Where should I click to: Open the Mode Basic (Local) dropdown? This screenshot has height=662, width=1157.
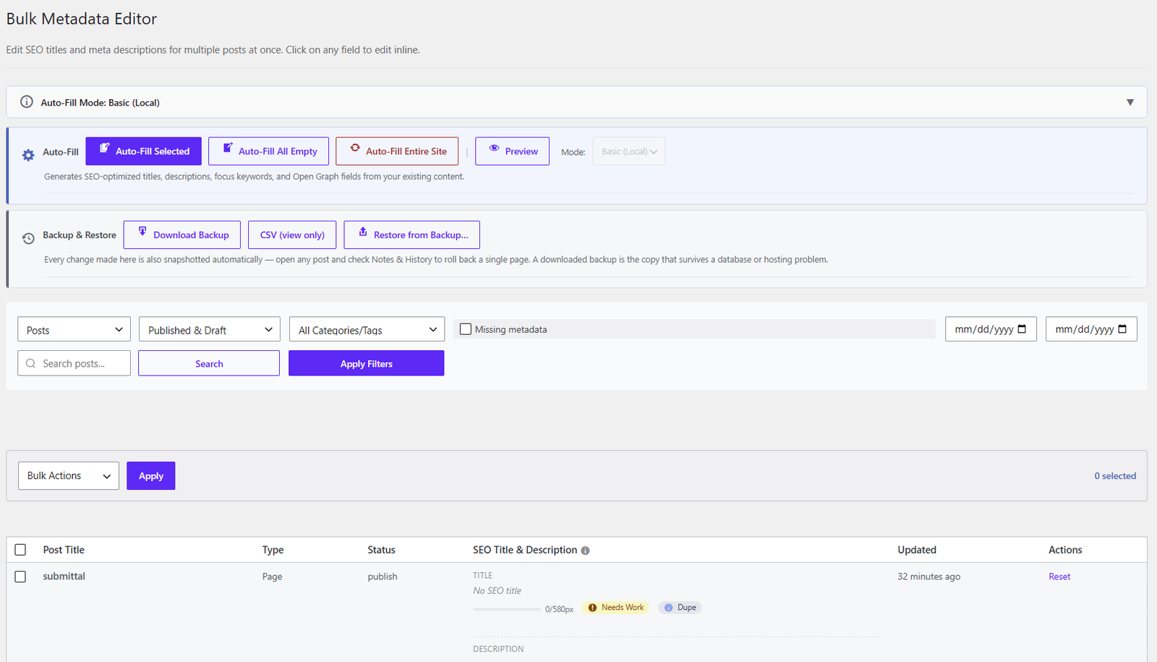point(629,151)
